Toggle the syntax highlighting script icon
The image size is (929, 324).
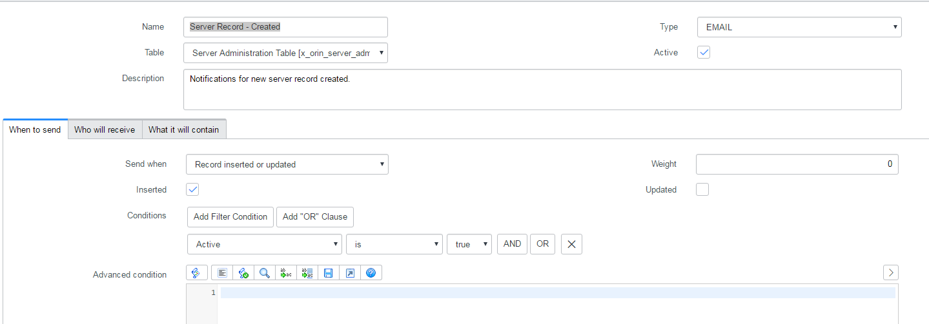[x=196, y=273]
